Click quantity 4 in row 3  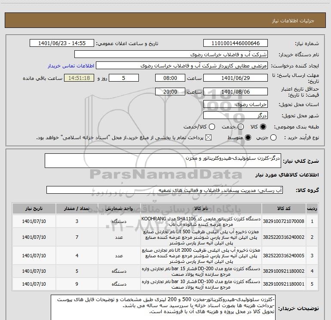pyautogui.click(x=77, y=256)
